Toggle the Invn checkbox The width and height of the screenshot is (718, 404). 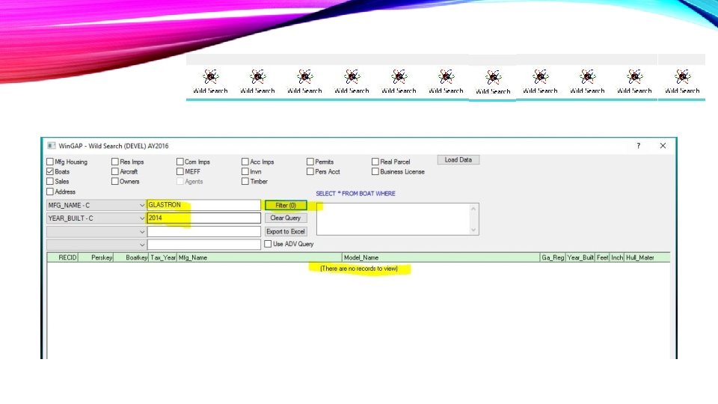pyautogui.click(x=245, y=171)
